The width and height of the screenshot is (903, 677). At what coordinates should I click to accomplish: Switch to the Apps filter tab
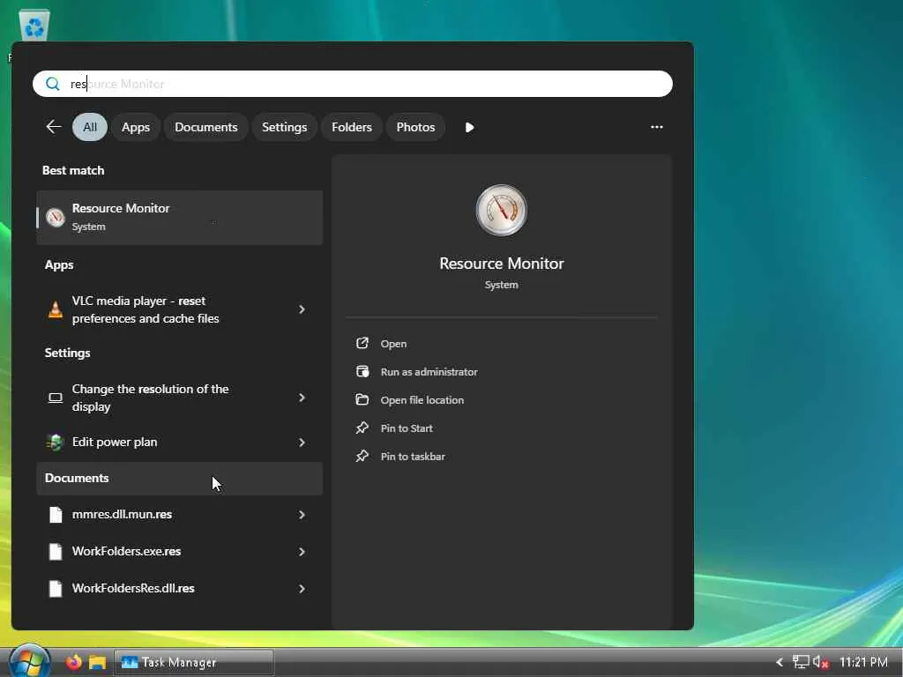[136, 127]
